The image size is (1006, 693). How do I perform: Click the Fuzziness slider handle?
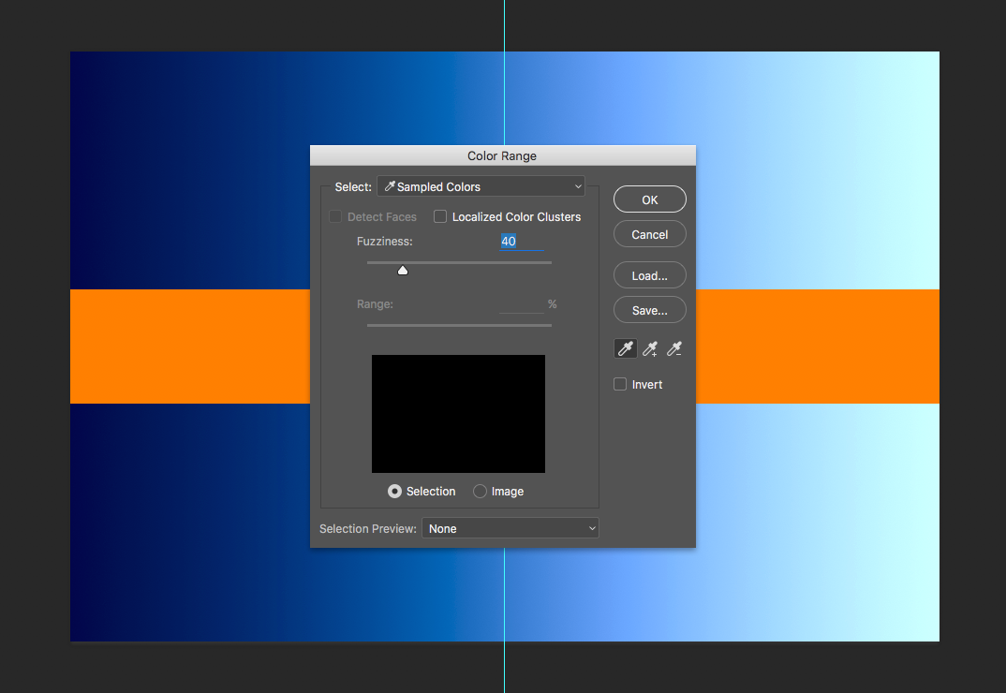click(x=402, y=270)
